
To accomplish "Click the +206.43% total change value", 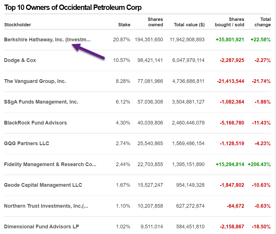I will pyautogui.click(x=259, y=164).
